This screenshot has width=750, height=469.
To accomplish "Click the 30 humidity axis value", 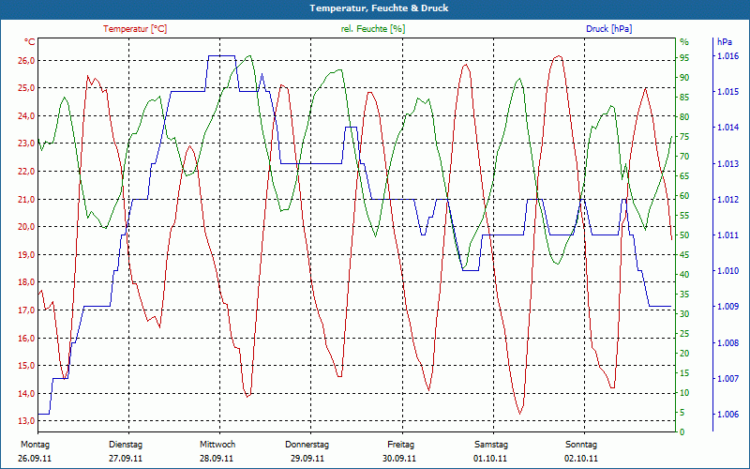I will click(x=684, y=314).
